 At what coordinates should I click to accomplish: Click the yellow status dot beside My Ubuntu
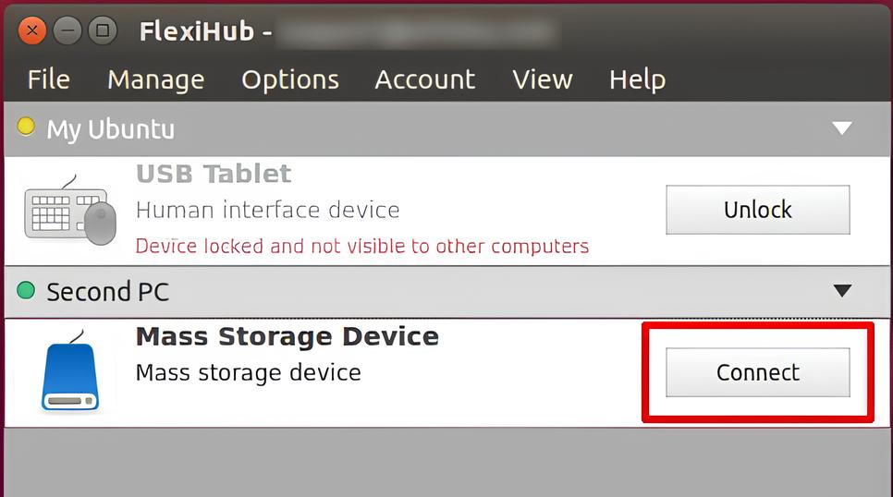coord(26,127)
